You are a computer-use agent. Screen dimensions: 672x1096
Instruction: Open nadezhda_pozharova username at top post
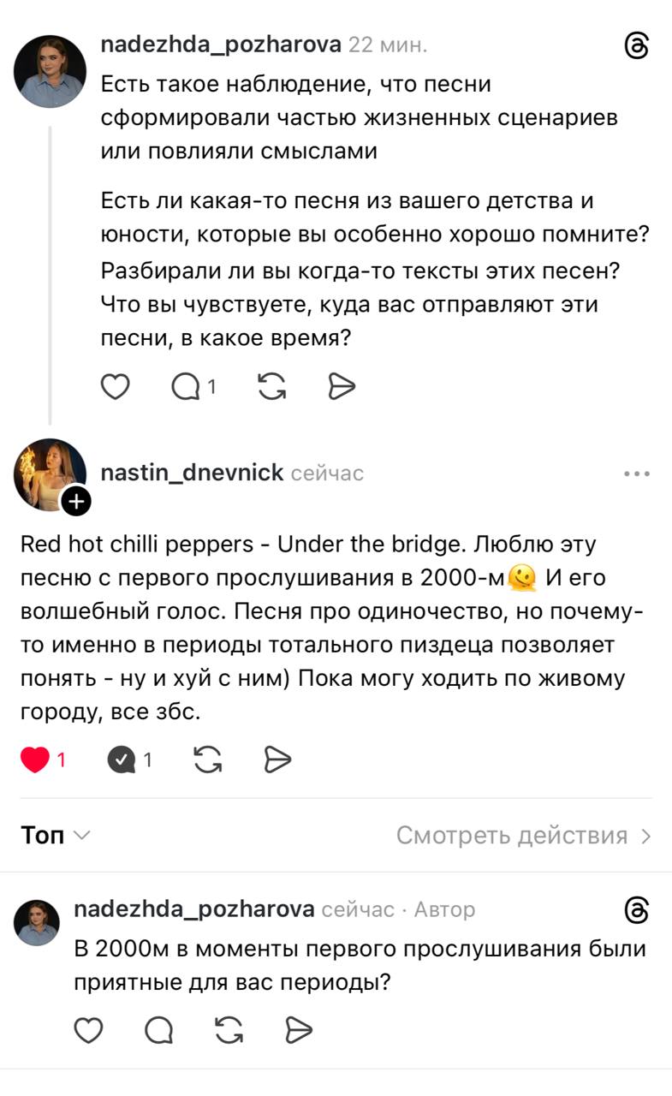[221, 45]
